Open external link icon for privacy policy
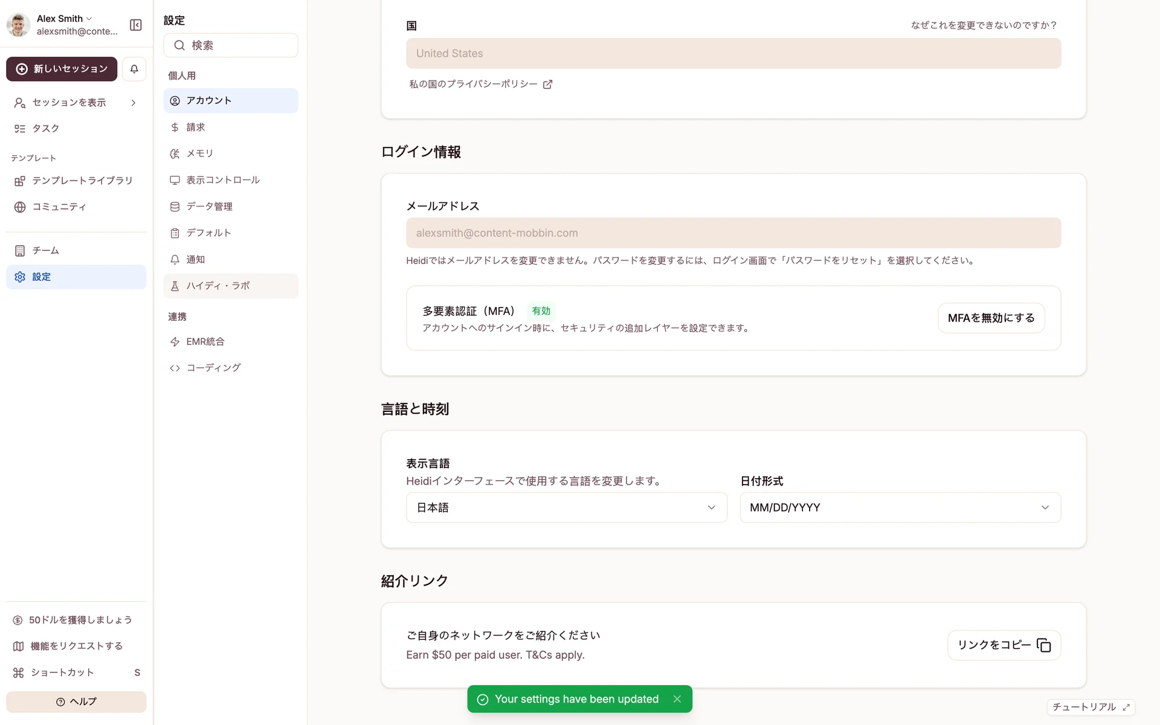The width and height of the screenshot is (1160, 725). coord(547,85)
